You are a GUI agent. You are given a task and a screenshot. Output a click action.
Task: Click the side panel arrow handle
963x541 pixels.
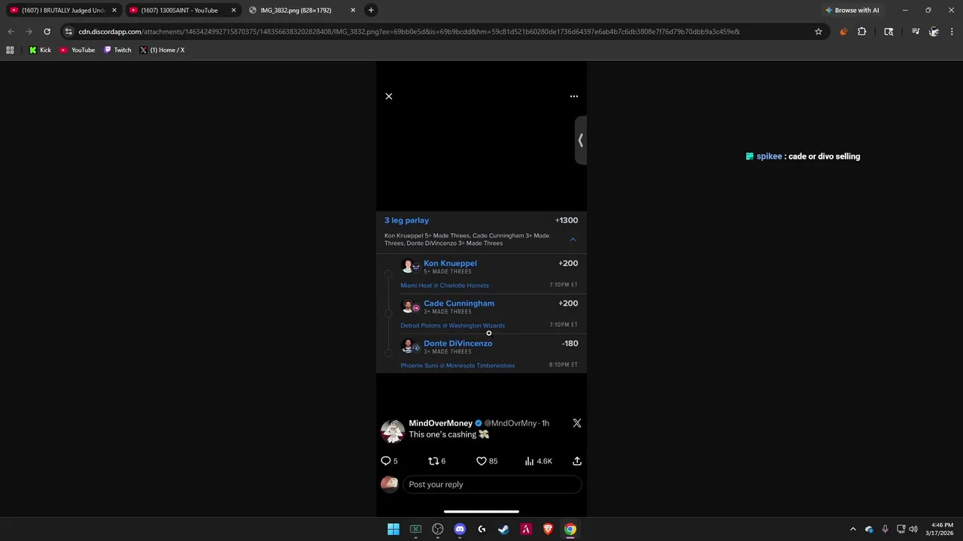(x=580, y=141)
